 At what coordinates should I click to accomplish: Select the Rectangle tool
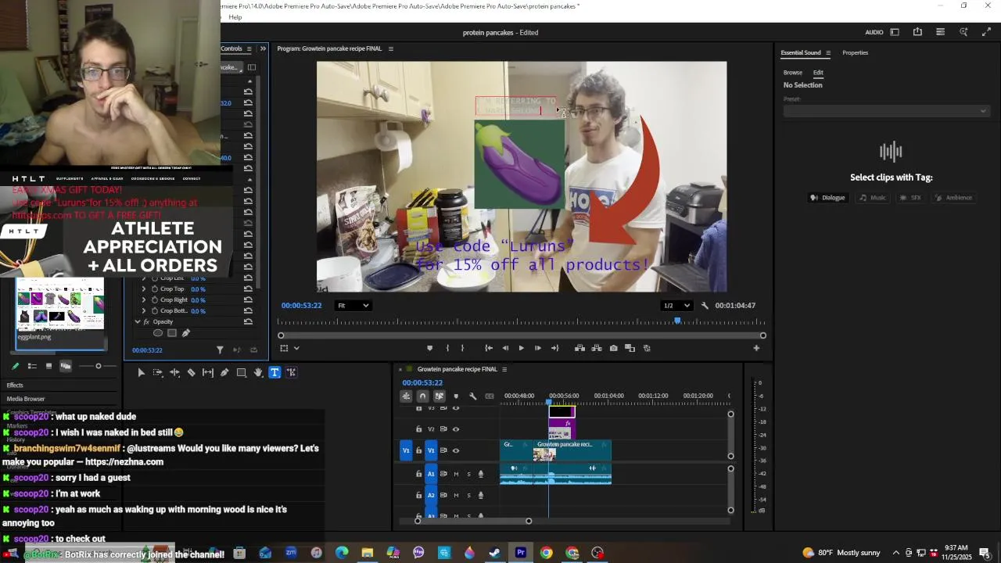[x=242, y=373]
